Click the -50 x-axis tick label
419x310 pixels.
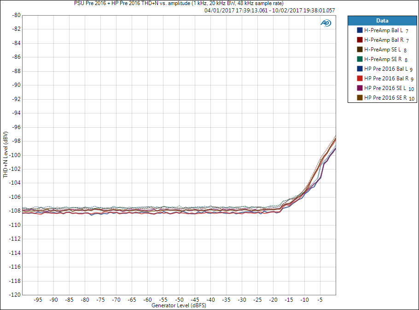coord(179,300)
